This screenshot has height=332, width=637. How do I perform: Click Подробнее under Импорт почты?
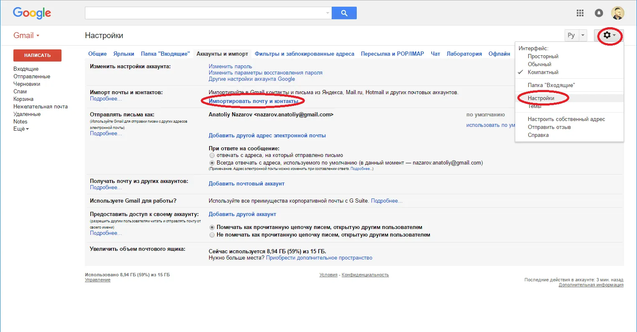pyautogui.click(x=106, y=98)
